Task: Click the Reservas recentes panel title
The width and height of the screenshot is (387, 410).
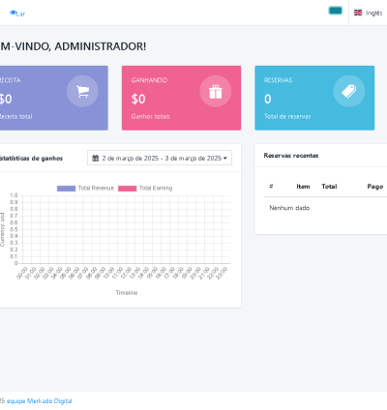Action: 291,156
